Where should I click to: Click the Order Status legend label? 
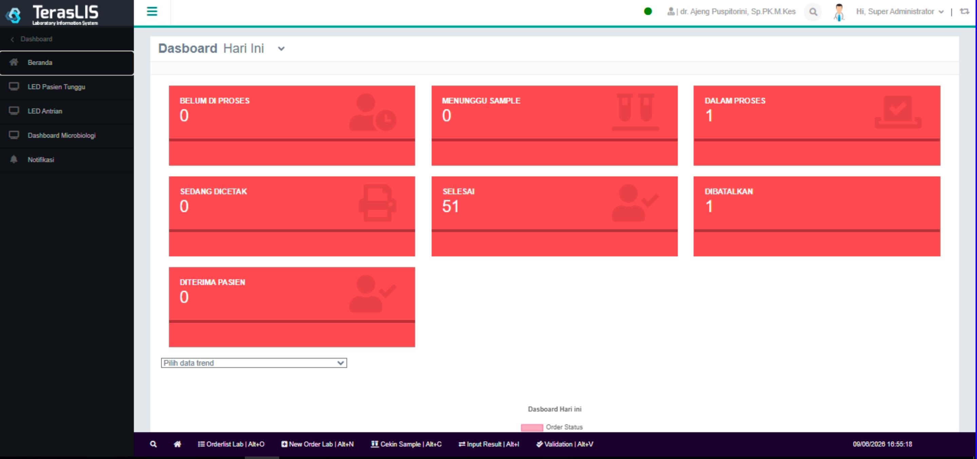tap(564, 427)
